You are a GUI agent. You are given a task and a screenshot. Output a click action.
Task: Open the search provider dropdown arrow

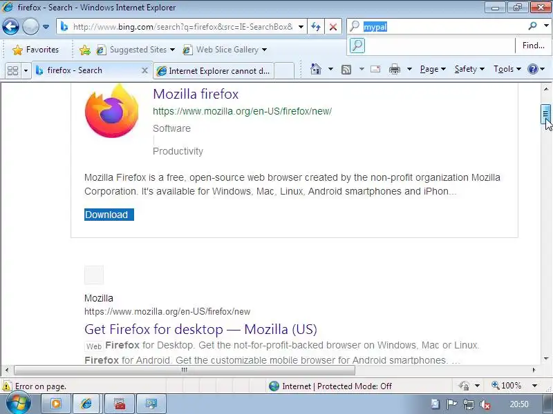(546, 26)
